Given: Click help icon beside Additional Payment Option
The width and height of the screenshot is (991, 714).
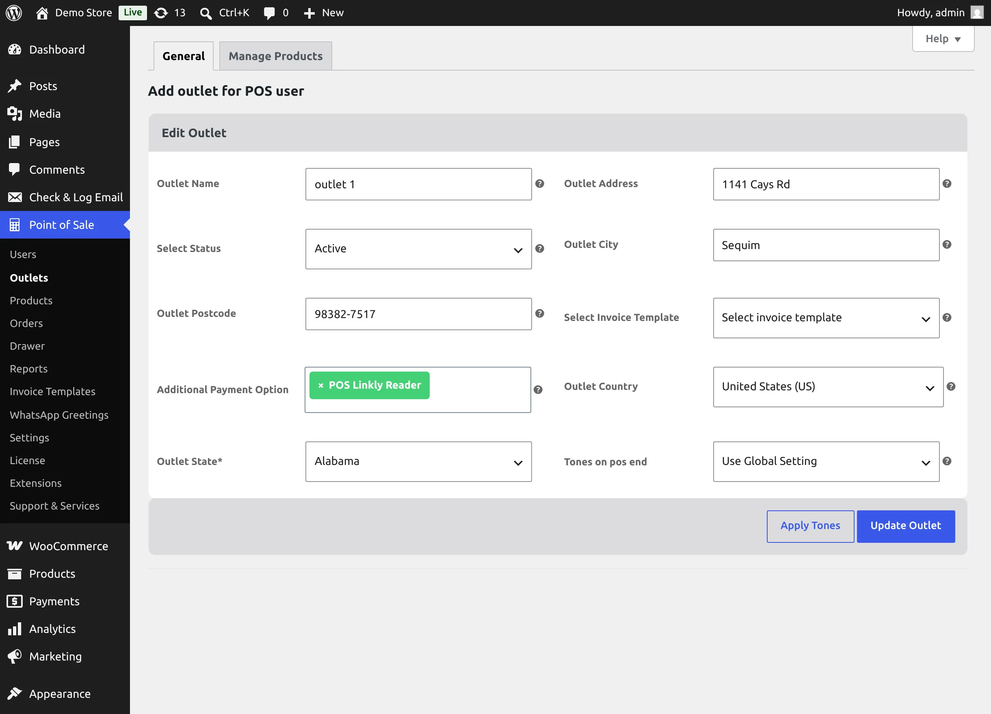Looking at the screenshot, I should click(x=538, y=390).
